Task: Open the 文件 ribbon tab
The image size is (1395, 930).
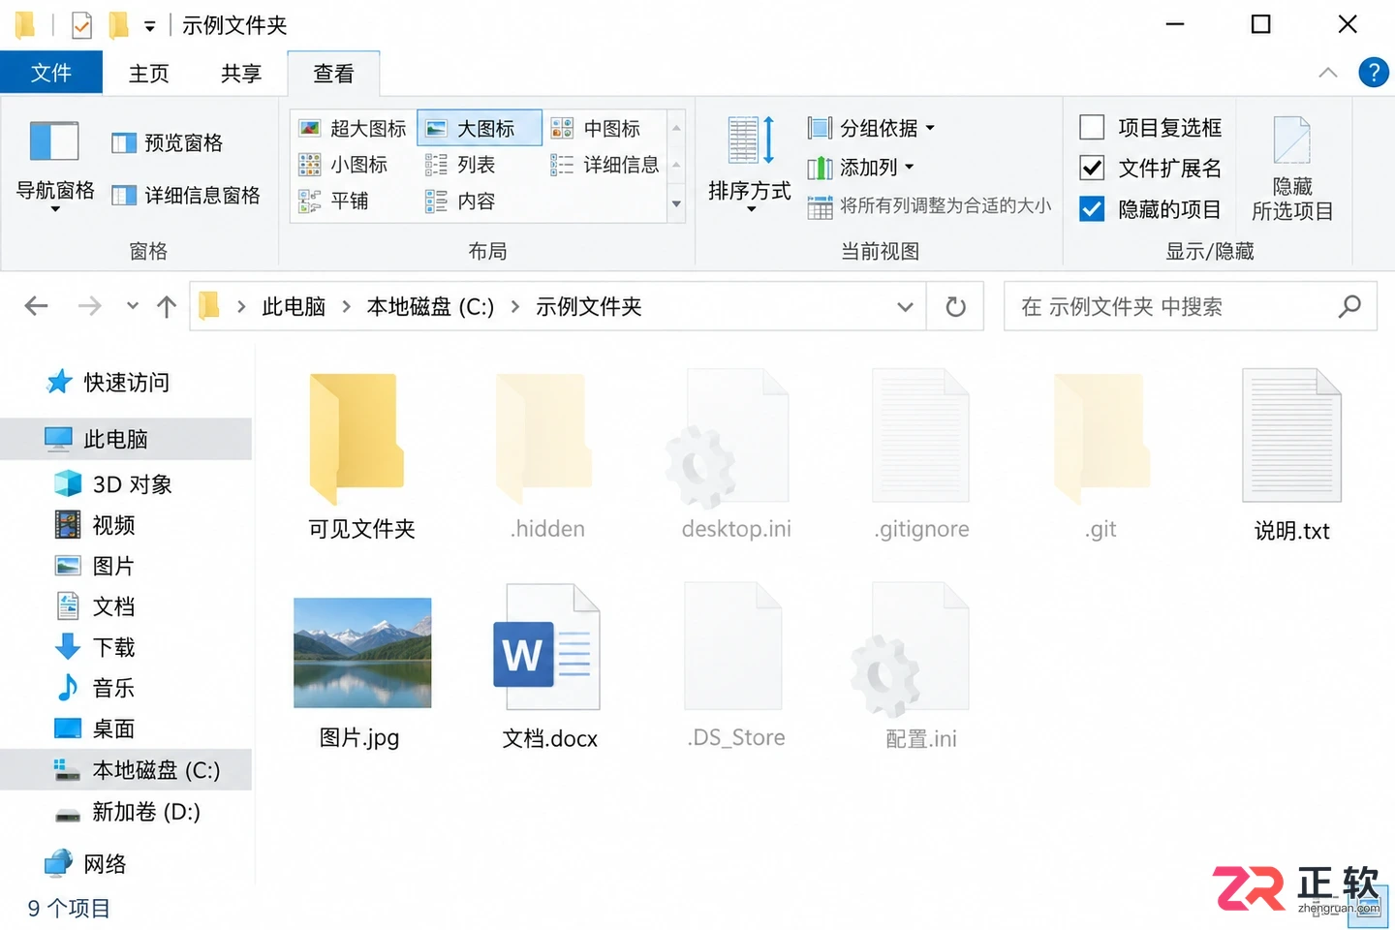Action: pos(51,73)
